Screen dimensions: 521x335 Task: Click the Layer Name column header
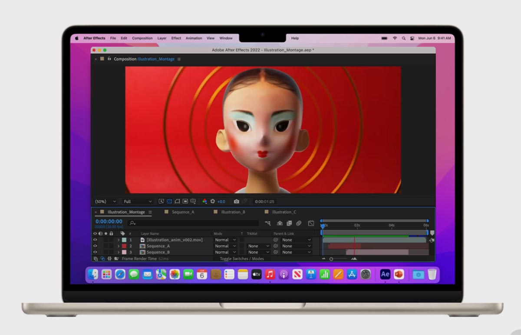(x=150, y=234)
